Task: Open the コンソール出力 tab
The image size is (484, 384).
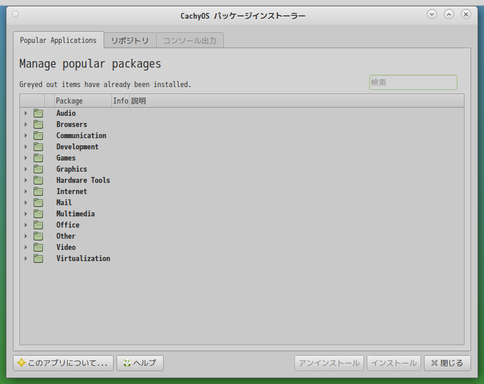Action: tap(190, 41)
